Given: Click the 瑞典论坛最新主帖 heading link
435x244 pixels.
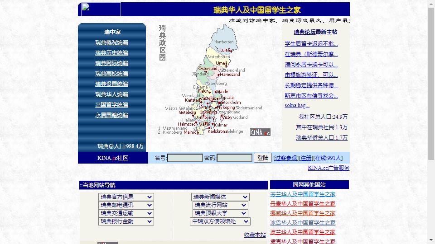Looking at the screenshot, I should (x=315, y=32).
